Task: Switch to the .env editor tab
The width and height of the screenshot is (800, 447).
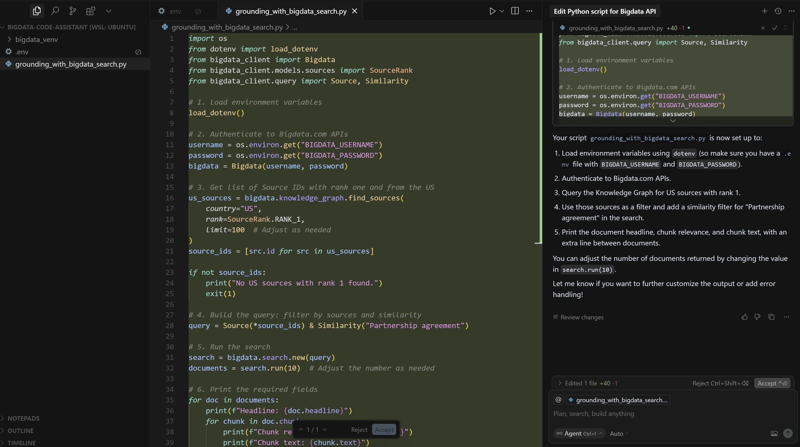Action: click(x=184, y=11)
